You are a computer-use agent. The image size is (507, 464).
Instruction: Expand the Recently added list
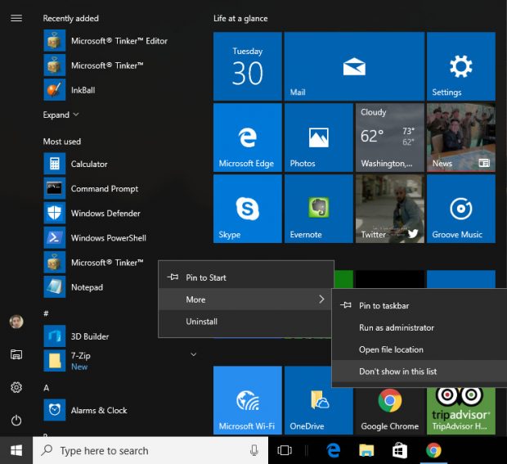[x=61, y=115]
